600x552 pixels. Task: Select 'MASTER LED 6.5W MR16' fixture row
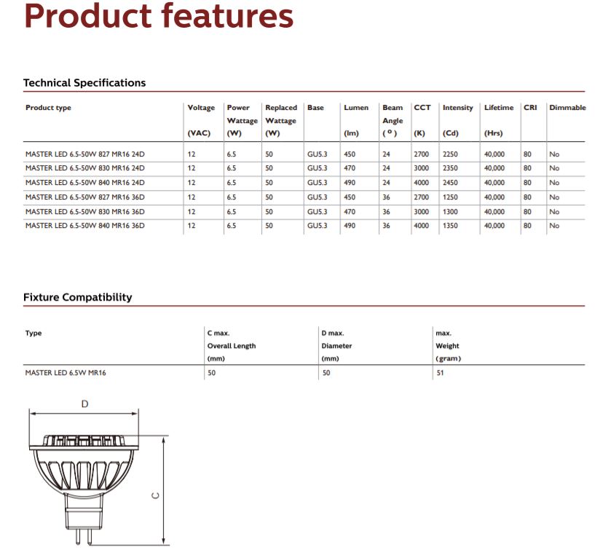[304, 373]
